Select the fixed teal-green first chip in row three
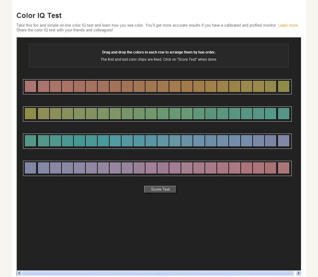This screenshot has height=277, width=318. [x=30, y=141]
